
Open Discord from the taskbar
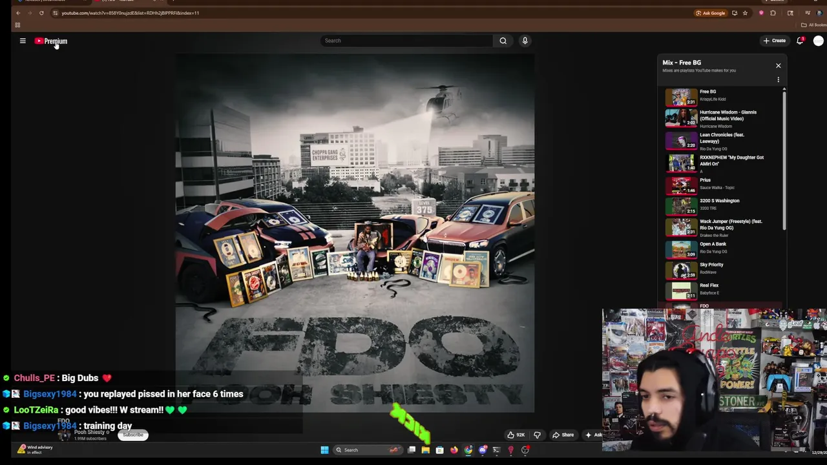tap(483, 450)
